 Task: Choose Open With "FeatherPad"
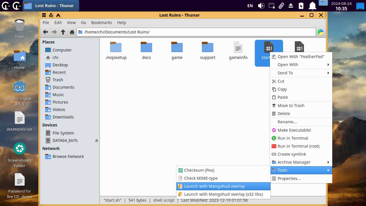pos(301,57)
